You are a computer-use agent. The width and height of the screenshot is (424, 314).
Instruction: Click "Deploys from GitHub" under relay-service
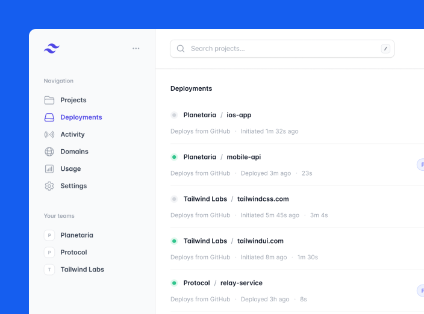[x=201, y=299]
